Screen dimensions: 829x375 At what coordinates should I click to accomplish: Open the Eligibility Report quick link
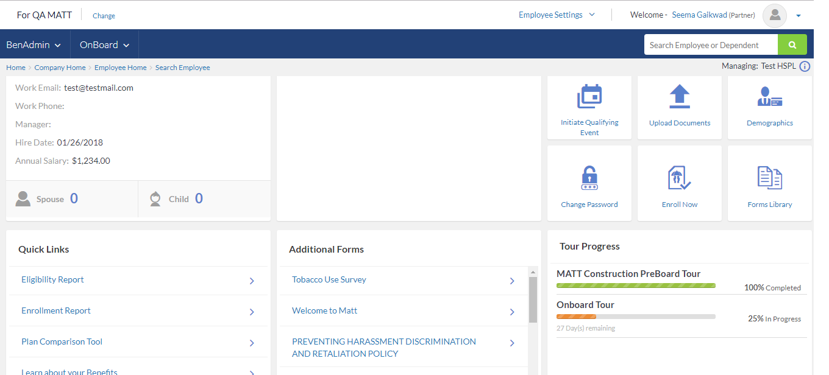[52, 280]
